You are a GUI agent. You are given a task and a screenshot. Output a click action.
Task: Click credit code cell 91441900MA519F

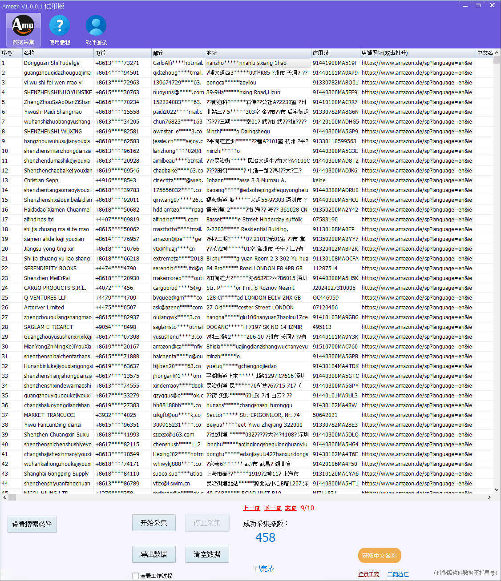(335, 63)
